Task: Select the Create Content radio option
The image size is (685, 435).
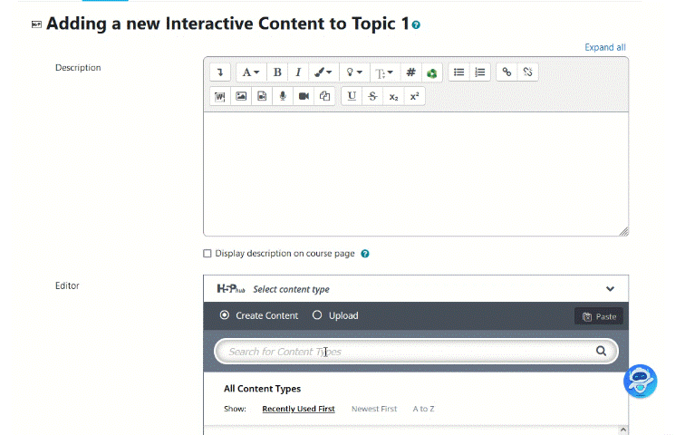Action: (x=224, y=314)
